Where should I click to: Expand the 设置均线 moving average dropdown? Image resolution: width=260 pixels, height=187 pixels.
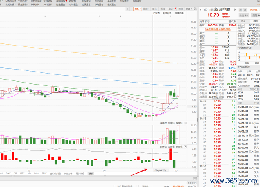pos(180,13)
